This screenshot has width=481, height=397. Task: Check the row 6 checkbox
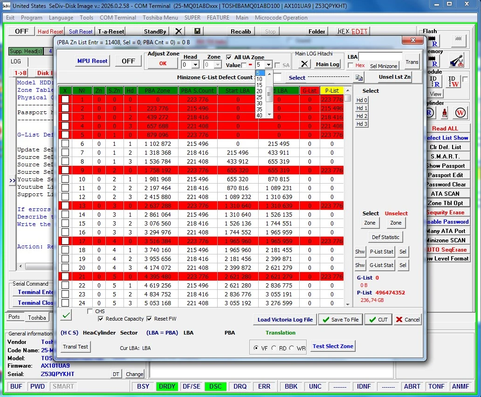pos(65,144)
